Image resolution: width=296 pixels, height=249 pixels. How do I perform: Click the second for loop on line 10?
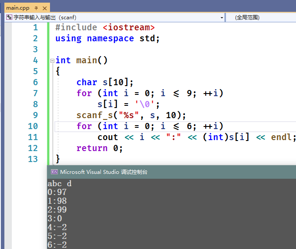click(150, 126)
